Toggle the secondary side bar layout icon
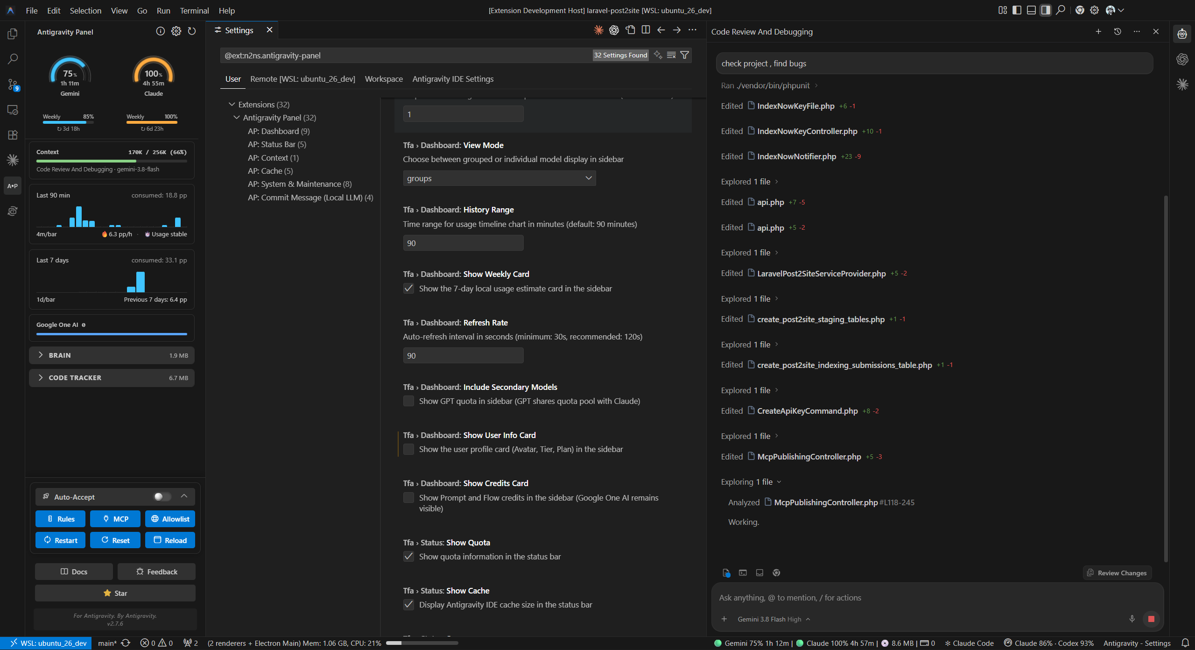Viewport: 1195px width, 650px height. pyautogui.click(x=1046, y=10)
